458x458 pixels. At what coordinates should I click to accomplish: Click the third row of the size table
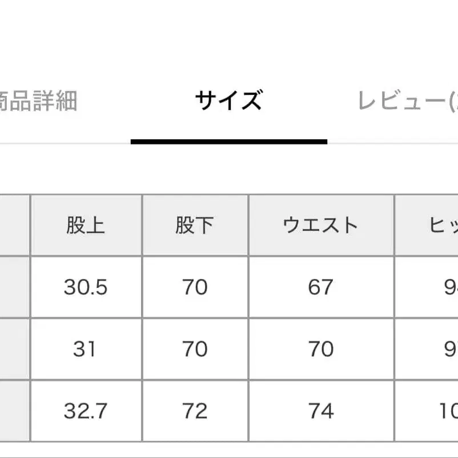pyautogui.click(x=228, y=410)
